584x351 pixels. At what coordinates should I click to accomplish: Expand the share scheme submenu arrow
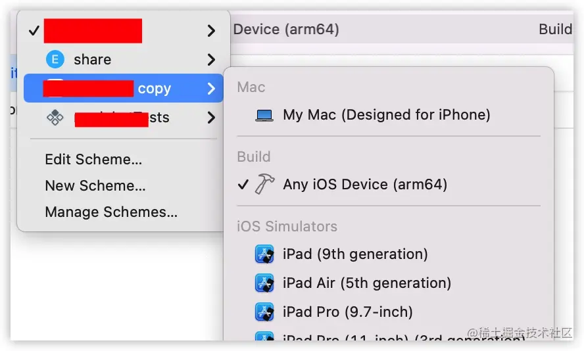point(211,60)
